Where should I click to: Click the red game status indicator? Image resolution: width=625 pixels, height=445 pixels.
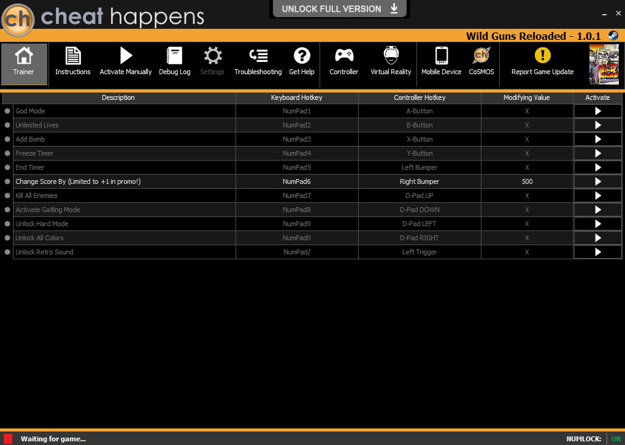click(8, 439)
